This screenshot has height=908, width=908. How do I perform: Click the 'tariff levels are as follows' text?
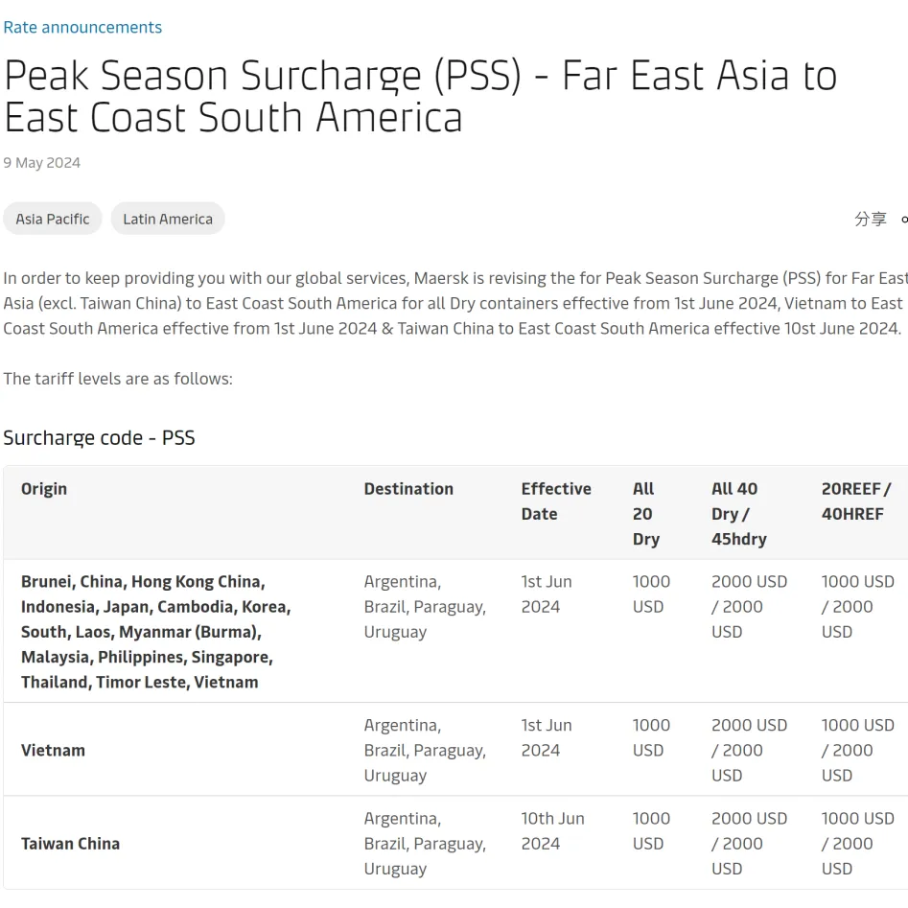[118, 379]
